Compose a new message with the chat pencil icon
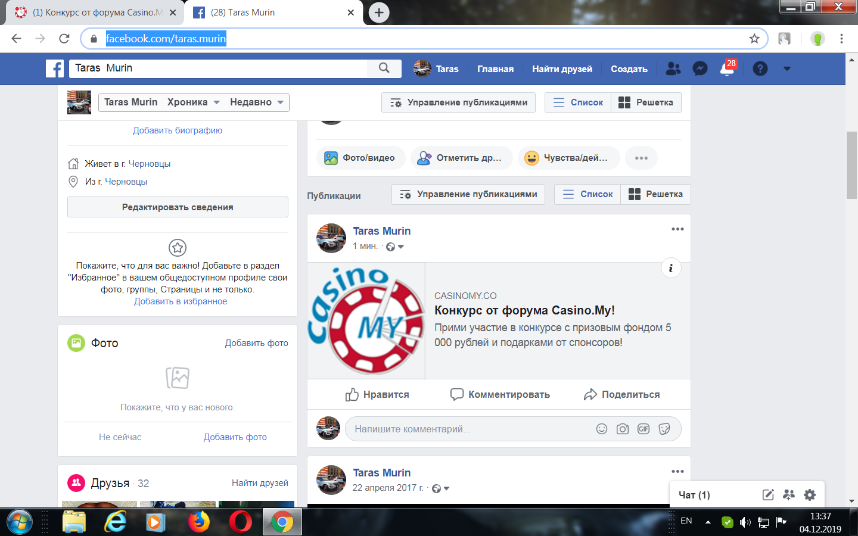Image resolution: width=858 pixels, height=536 pixels. [x=768, y=494]
